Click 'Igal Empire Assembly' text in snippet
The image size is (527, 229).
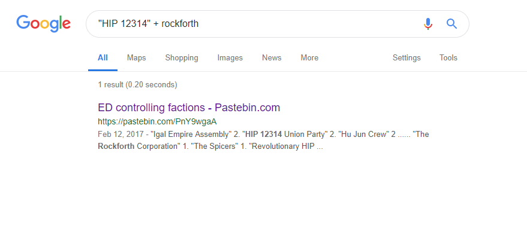pyautogui.click(x=189, y=135)
